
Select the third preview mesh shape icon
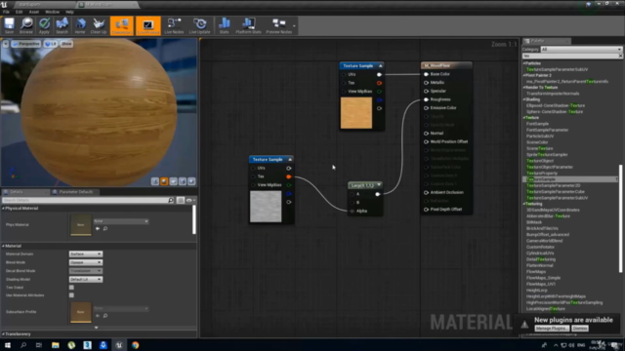point(174,181)
